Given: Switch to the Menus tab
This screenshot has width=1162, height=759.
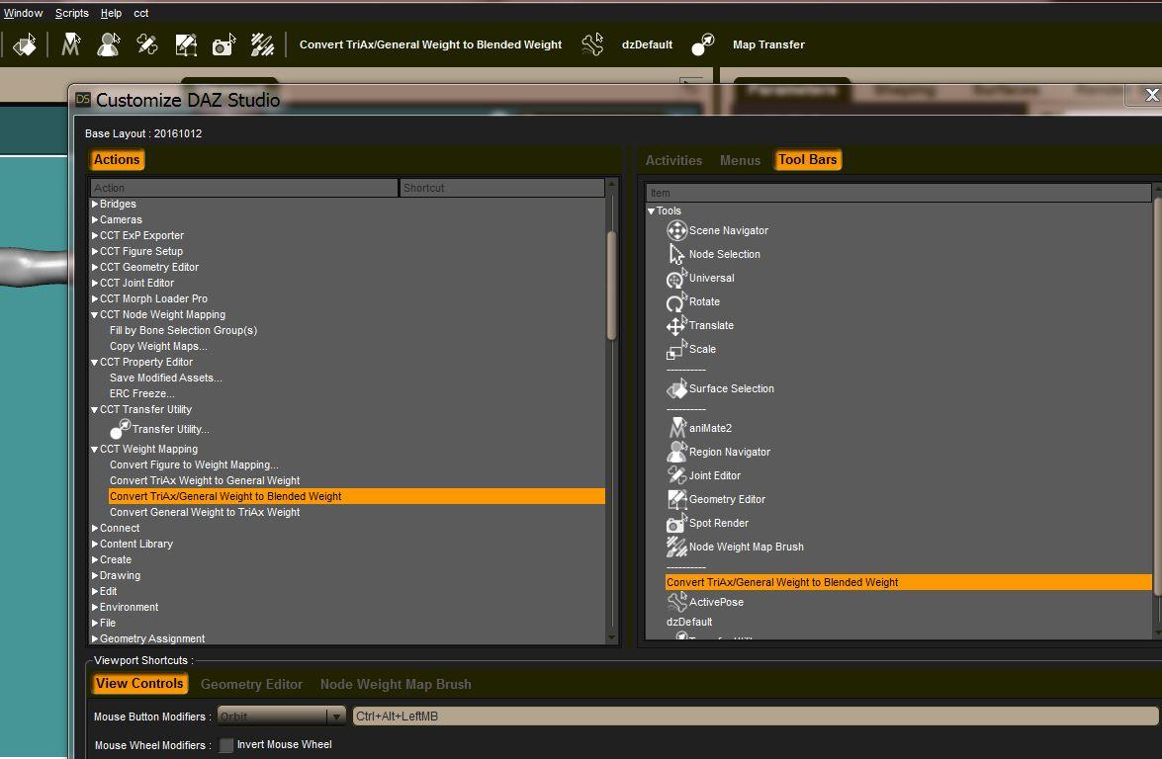Looking at the screenshot, I should tap(740, 160).
